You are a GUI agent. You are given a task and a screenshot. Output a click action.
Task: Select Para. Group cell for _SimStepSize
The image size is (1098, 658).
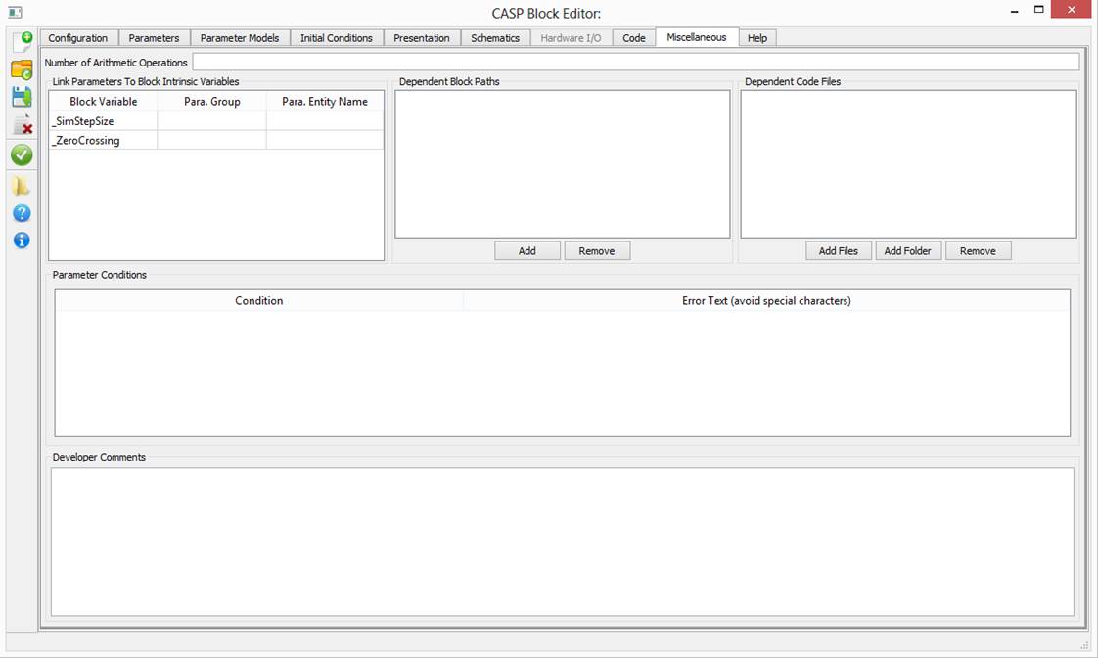click(211, 121)
